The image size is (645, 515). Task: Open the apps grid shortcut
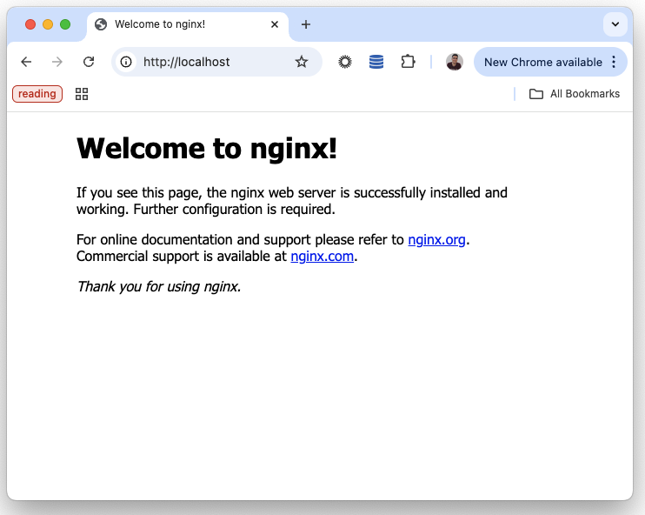[x=82, y=94]
